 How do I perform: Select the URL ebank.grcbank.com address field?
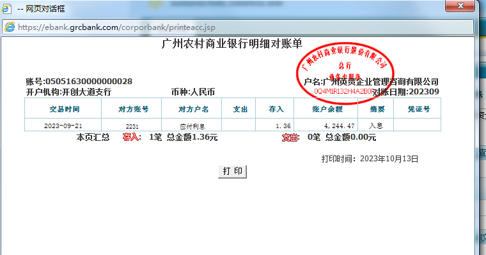click(238, 27)
